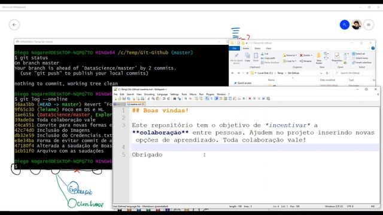Open the Move to dropdown in Explorer

290,56
